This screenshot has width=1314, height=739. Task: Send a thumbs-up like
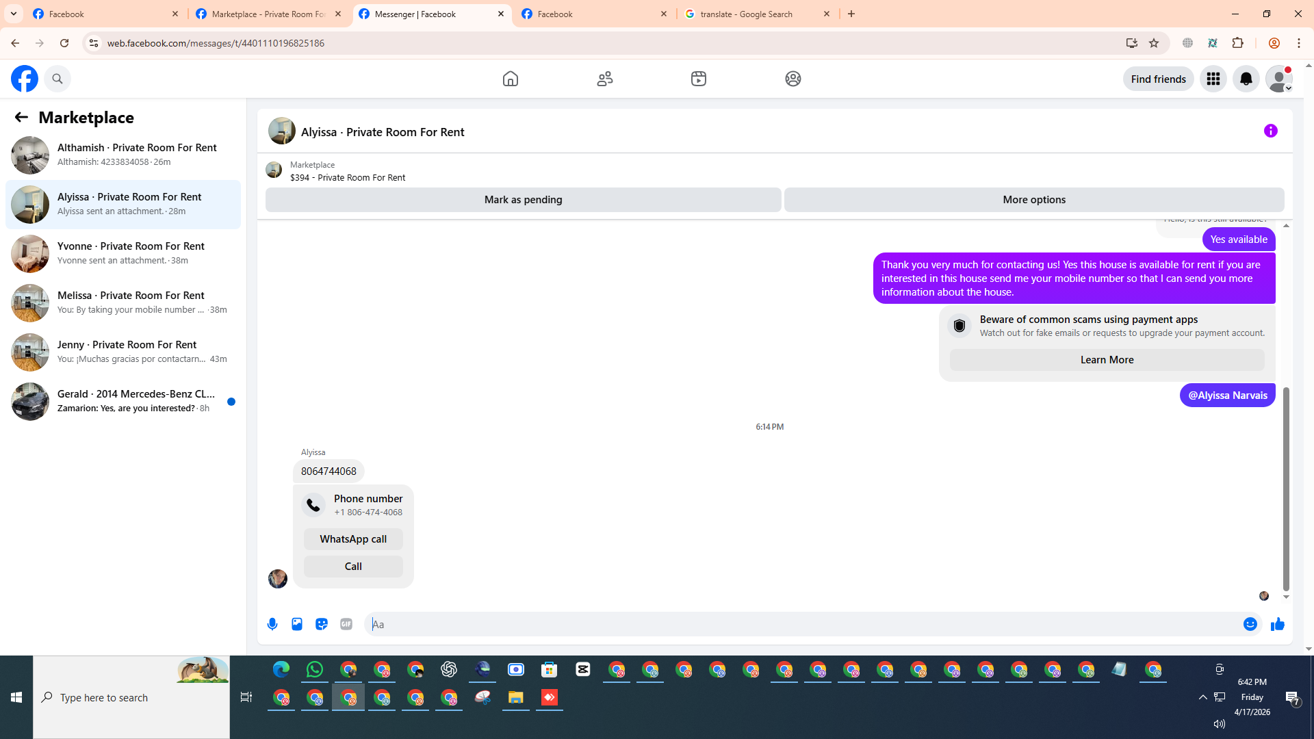1277,624
